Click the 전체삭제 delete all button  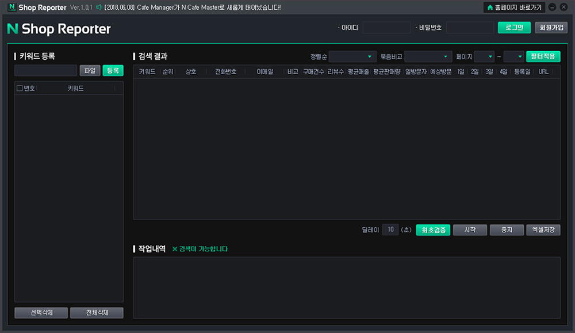(97, 312)
